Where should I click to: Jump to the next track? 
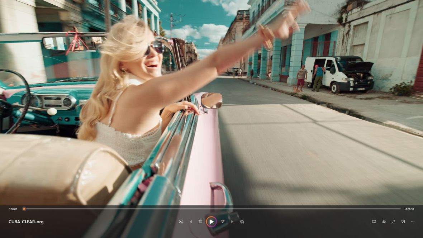pos(232,222)
